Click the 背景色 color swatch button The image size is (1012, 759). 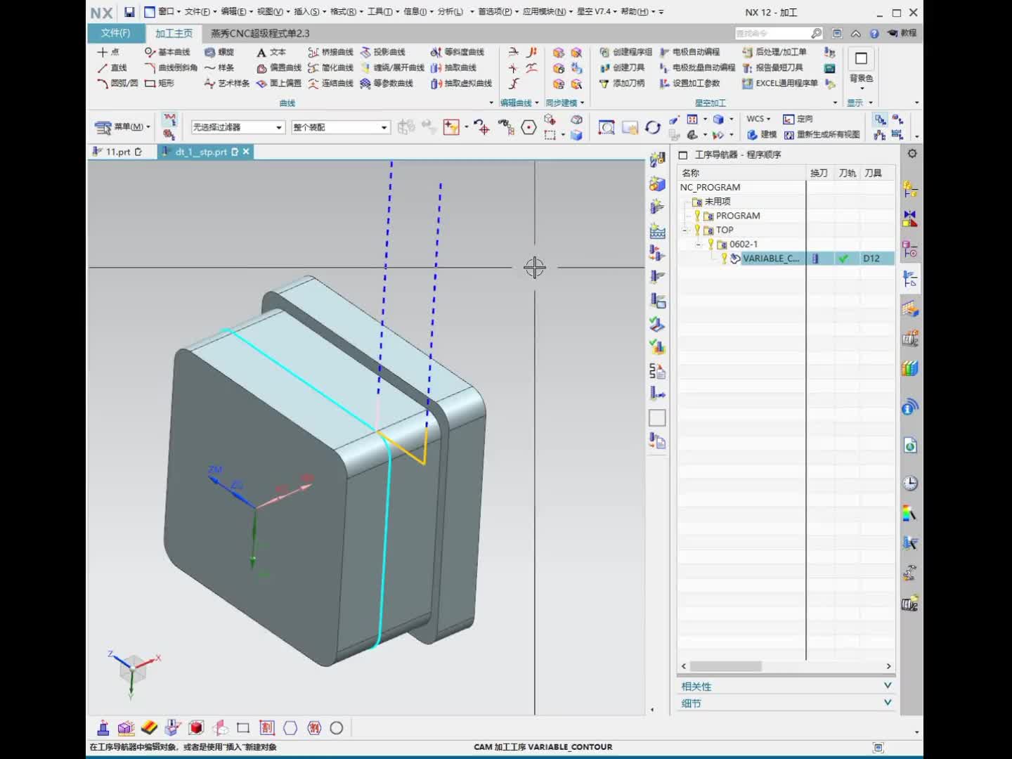pyautogui.click(x=862, y=59)
